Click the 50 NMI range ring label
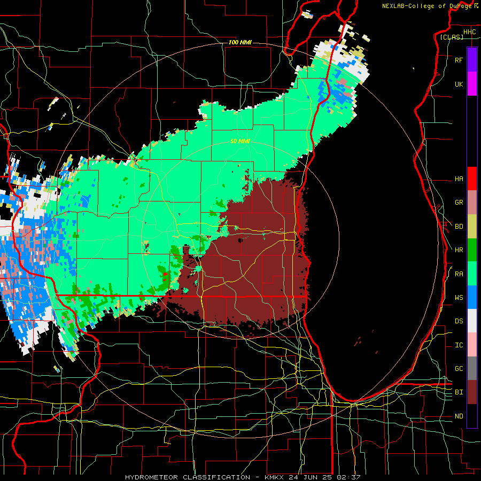The width and height of the screenshot is (481, 481). pos(240,141)
